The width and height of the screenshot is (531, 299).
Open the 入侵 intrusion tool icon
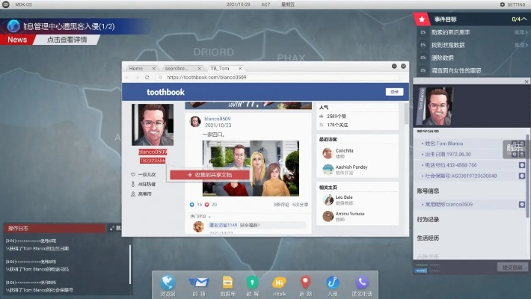coord(332,283)
